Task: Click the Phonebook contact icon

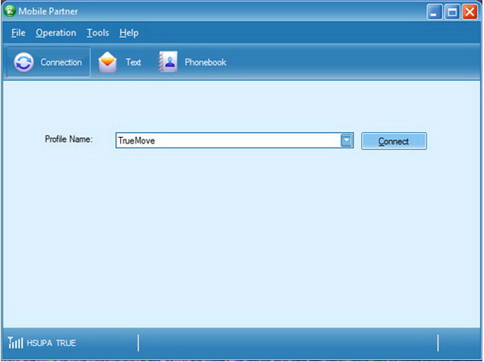Action: [169, 62]
